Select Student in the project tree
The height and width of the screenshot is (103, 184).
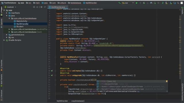click(x=20, y=27)
